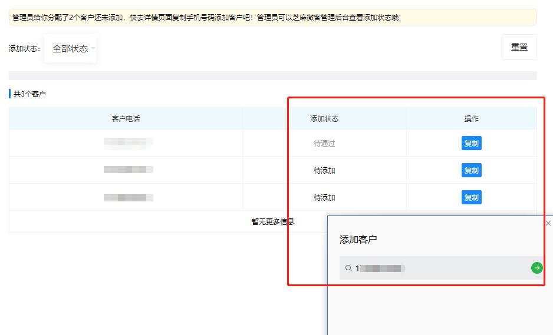Select the 待通过 status cell

(324, 144)
